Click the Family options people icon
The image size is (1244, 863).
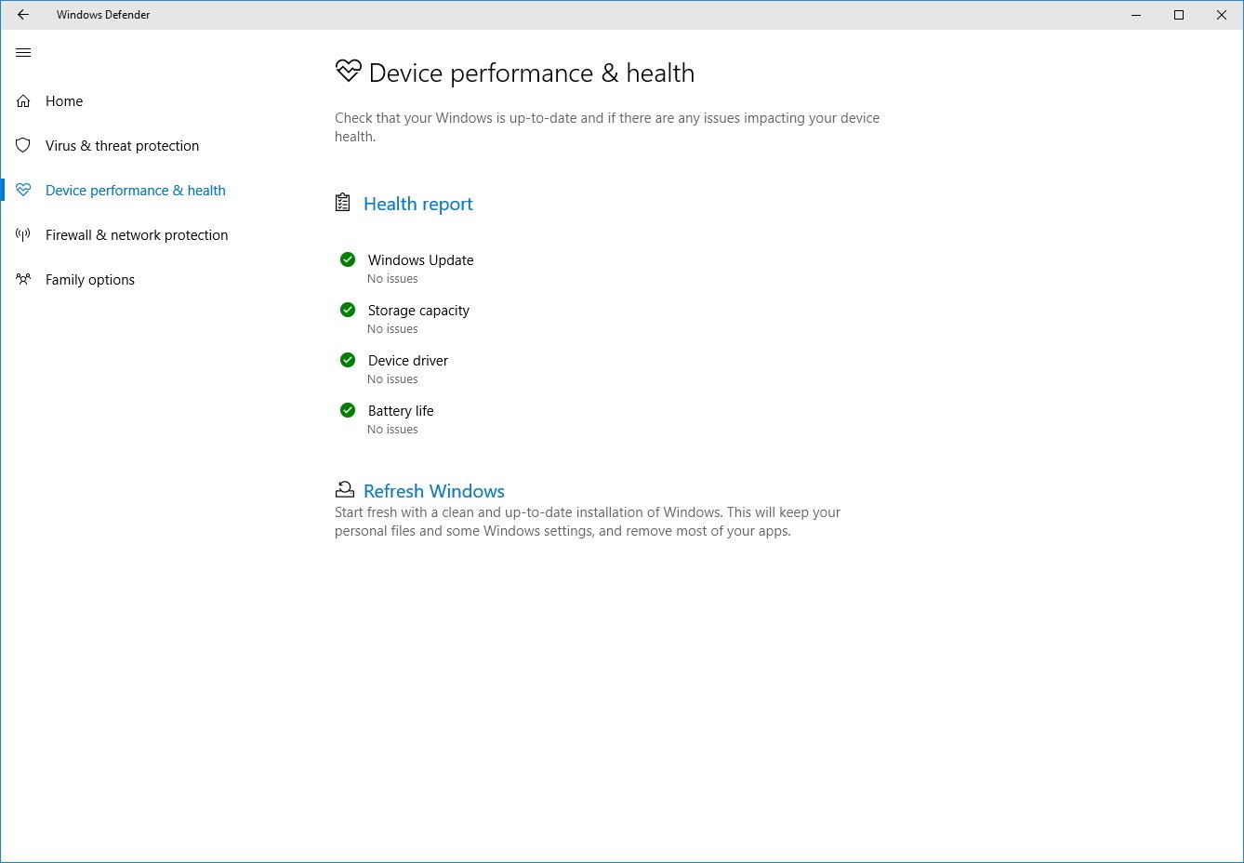click(x=23, y=279)
